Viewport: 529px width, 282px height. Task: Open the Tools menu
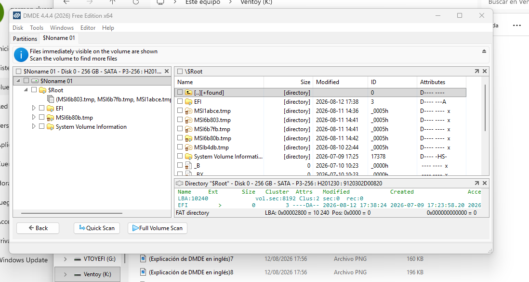pos(37,28)
